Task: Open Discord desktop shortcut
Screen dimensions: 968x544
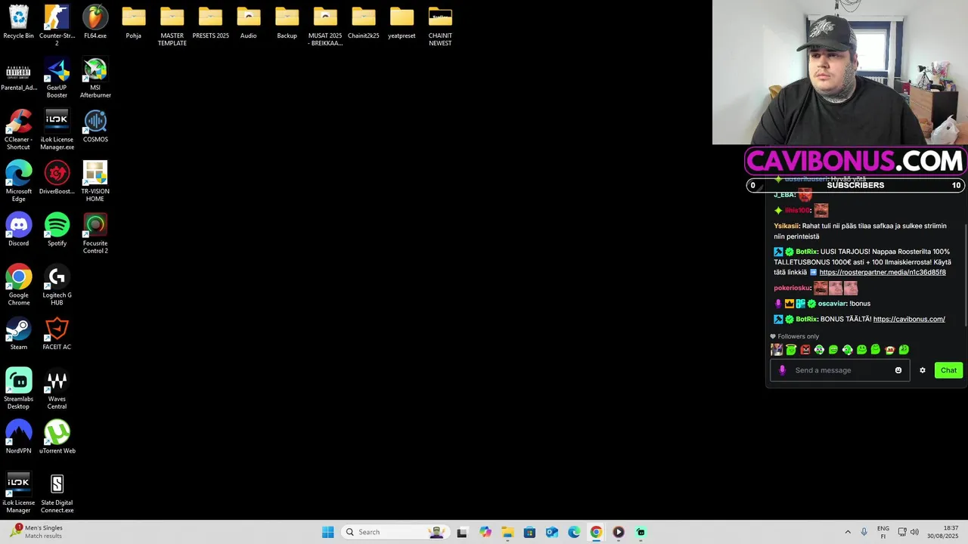Action: click(18, 230)
